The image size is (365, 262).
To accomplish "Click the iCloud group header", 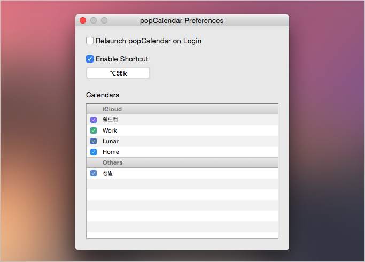I will [x=182, y=109].
